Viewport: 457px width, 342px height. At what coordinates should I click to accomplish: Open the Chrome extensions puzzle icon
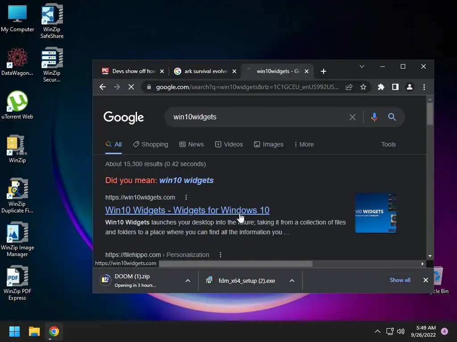pyautogui.click(x=381, y=87)
